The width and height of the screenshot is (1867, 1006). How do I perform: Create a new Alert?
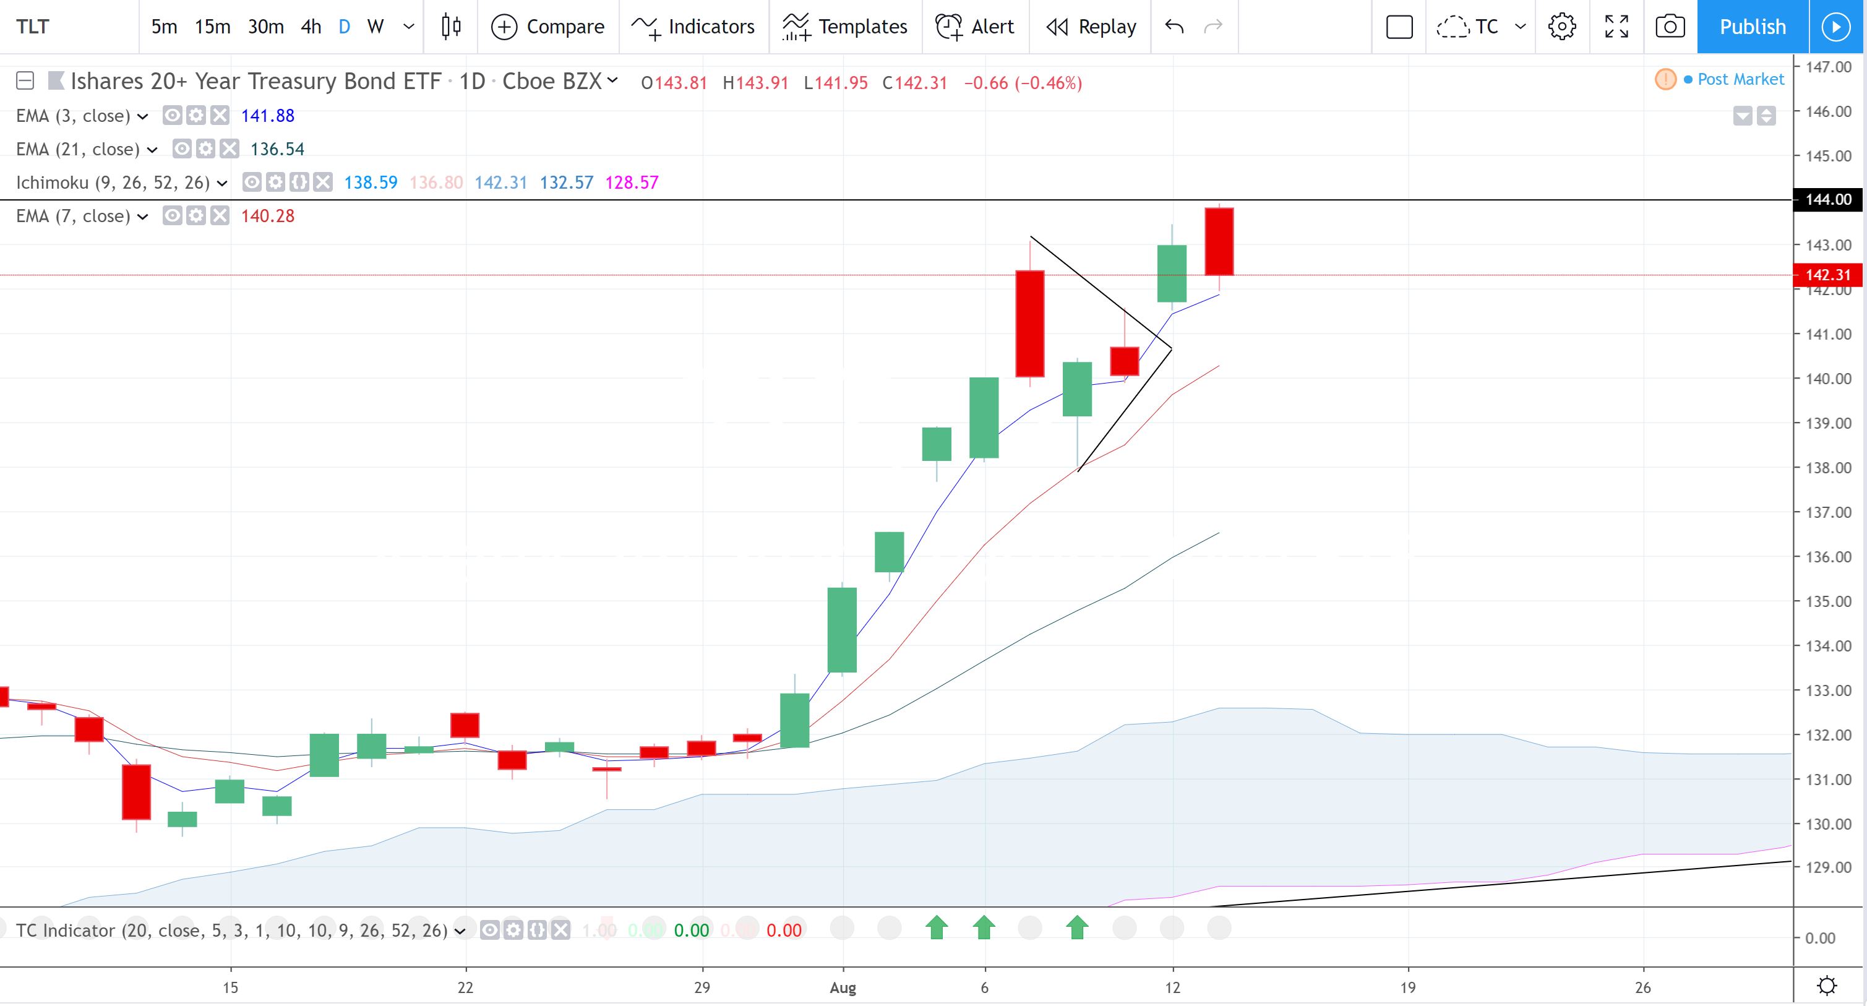click(975, 27)
